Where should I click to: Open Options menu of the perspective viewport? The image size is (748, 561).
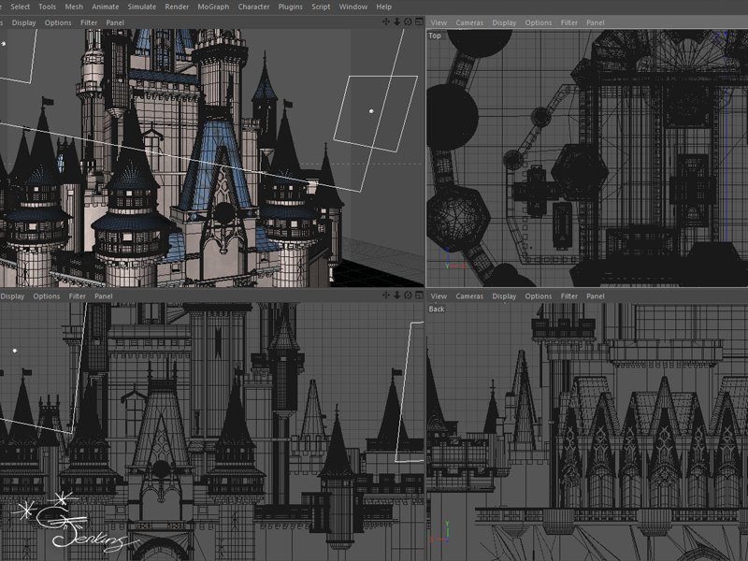coord(58,22)
